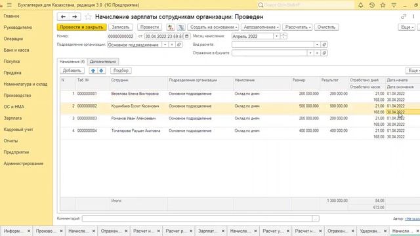Focus the search field in title bar
Viewport: 420px width, 236px height.
(305, 5)
